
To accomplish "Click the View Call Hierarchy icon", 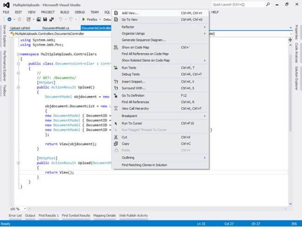I will tap(116, 108).
